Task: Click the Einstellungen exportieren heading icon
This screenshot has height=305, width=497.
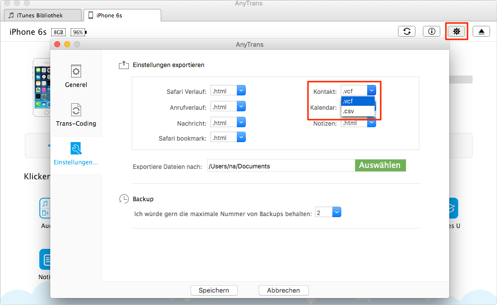Action: pos(123,65)
